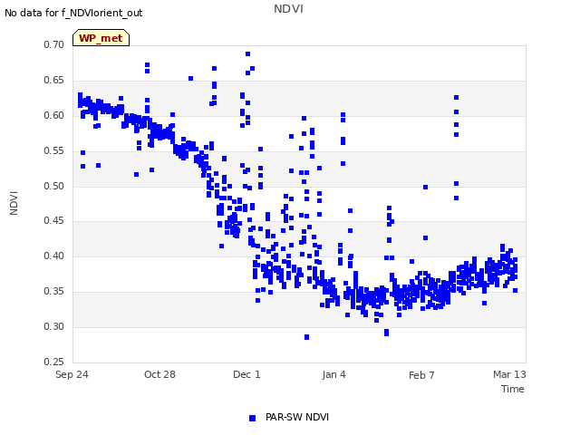
Task: Click the 0.70 y-axis value
Action: point(53,44)
